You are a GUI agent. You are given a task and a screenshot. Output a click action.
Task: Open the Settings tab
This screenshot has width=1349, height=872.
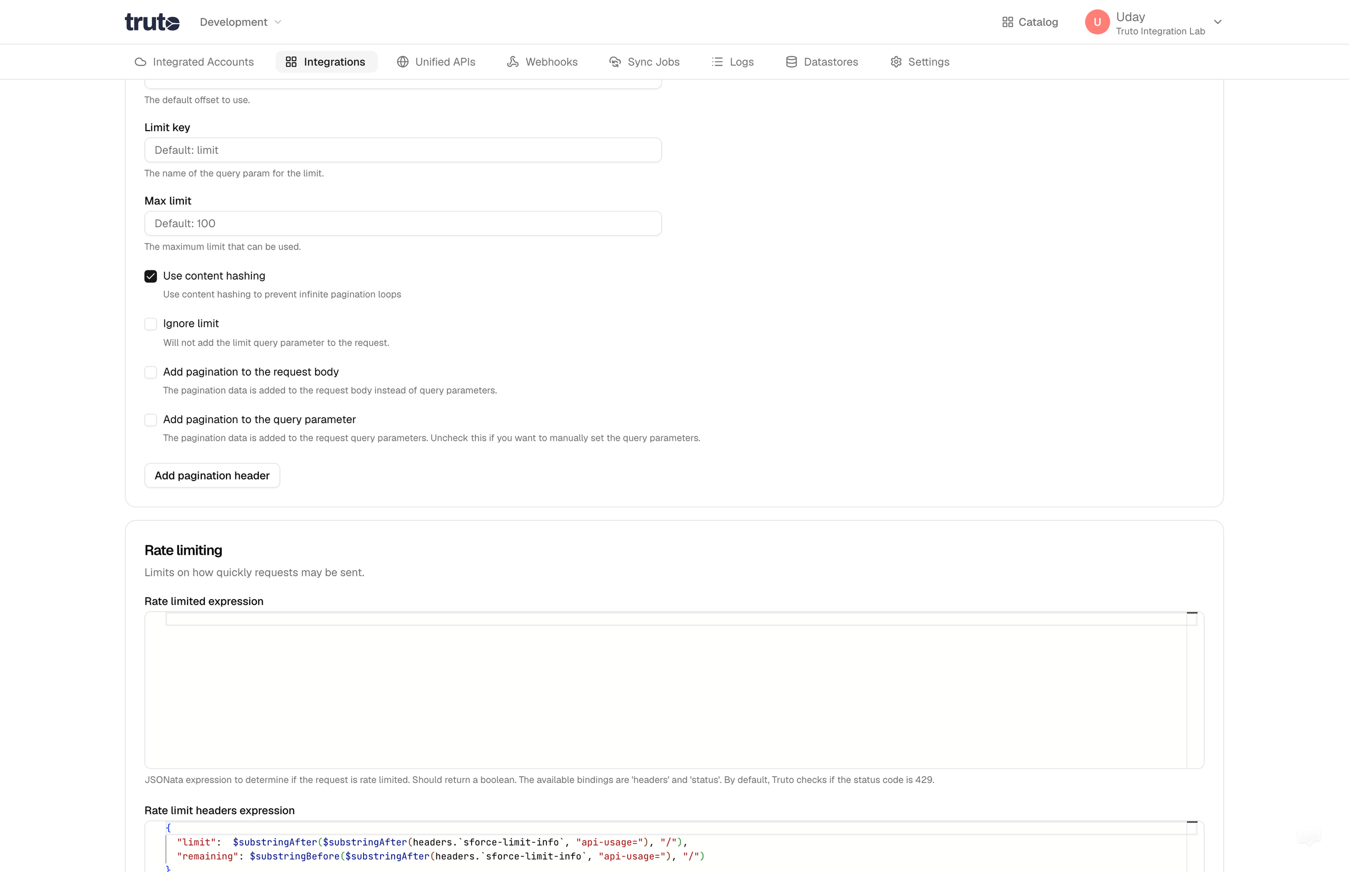920,62
